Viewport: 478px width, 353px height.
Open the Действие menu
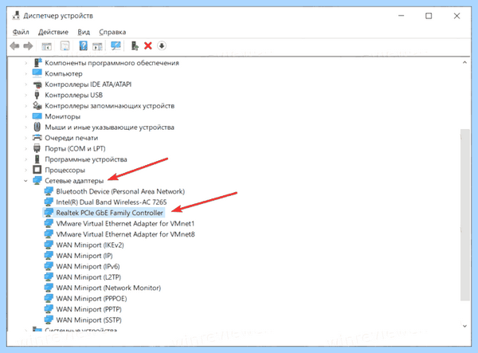pyautogui.click(x=53, y=32)
